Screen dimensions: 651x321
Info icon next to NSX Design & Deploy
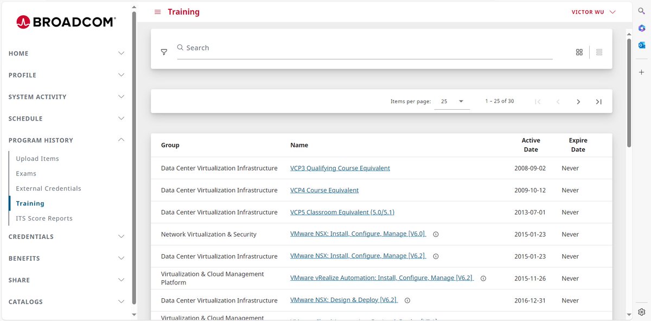click(x=407, y=300)
